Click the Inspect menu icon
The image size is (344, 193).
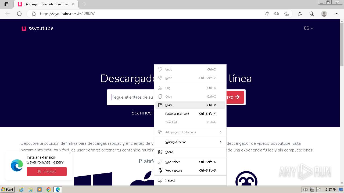tap(160, 180)
